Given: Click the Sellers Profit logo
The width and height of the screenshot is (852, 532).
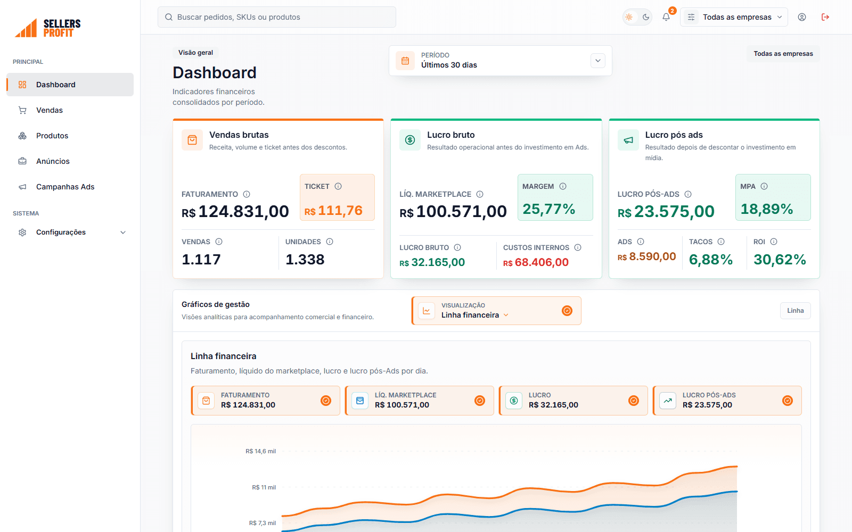Looking at the screenshot, I should pyautogui.click(x=48, y=28).
